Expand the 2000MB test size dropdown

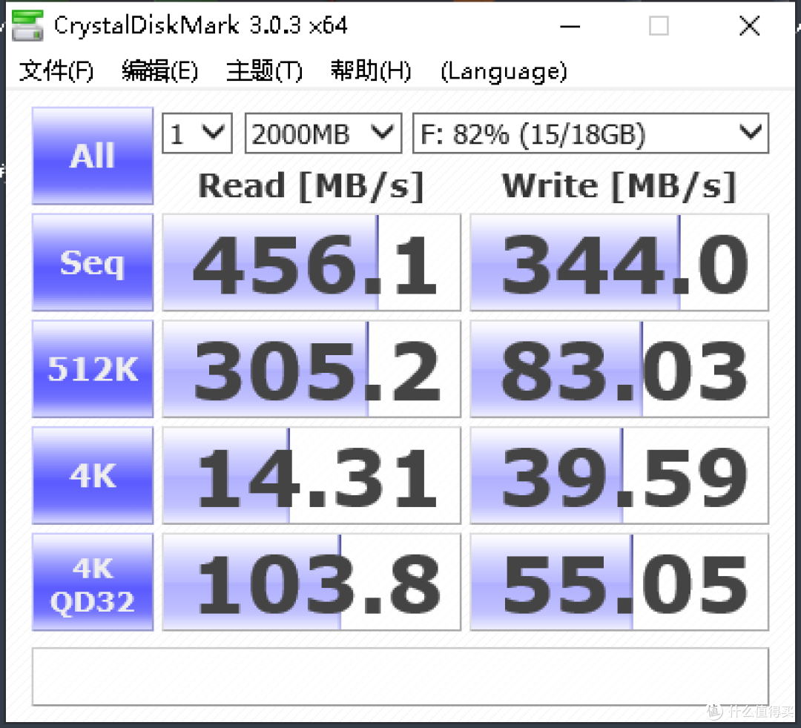tap(323, 133)
